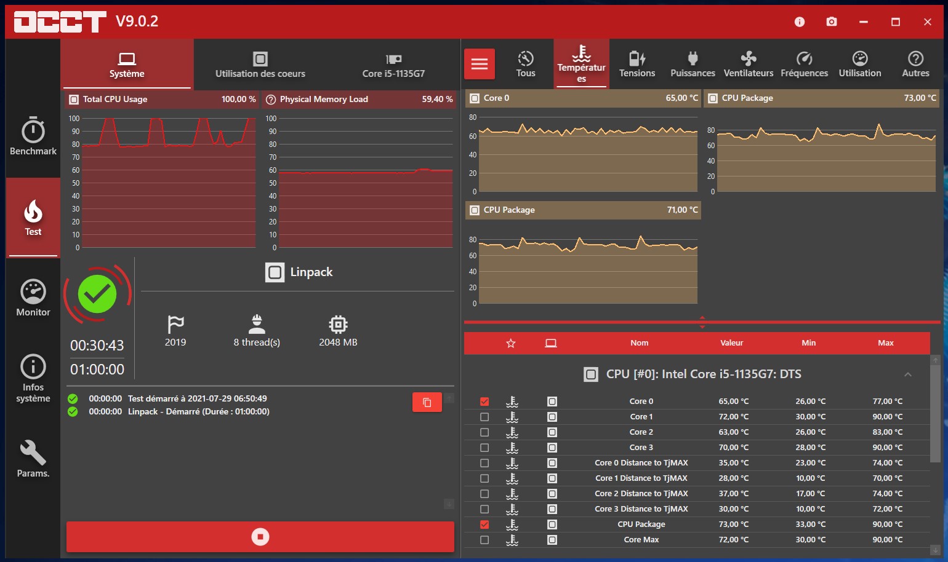Collapse the CPU [#0] Intel Core group
This screenshot has width=948, height=562.
tap(908, 374)
